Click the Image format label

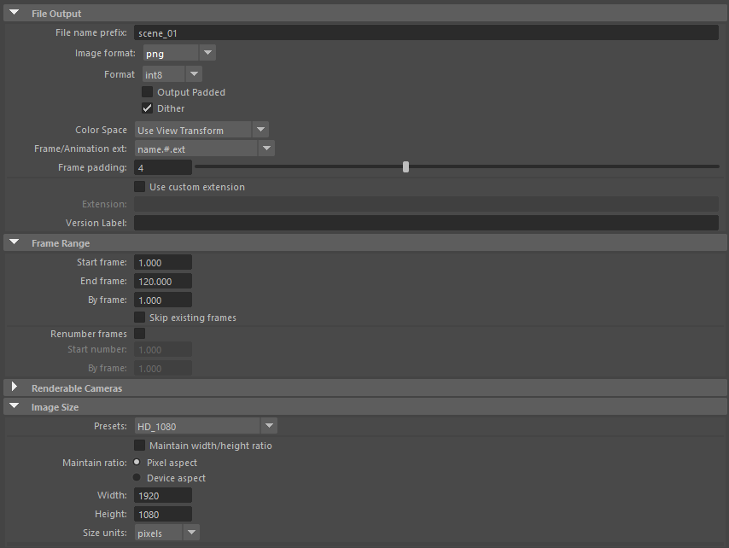click(x=105, y=54)
